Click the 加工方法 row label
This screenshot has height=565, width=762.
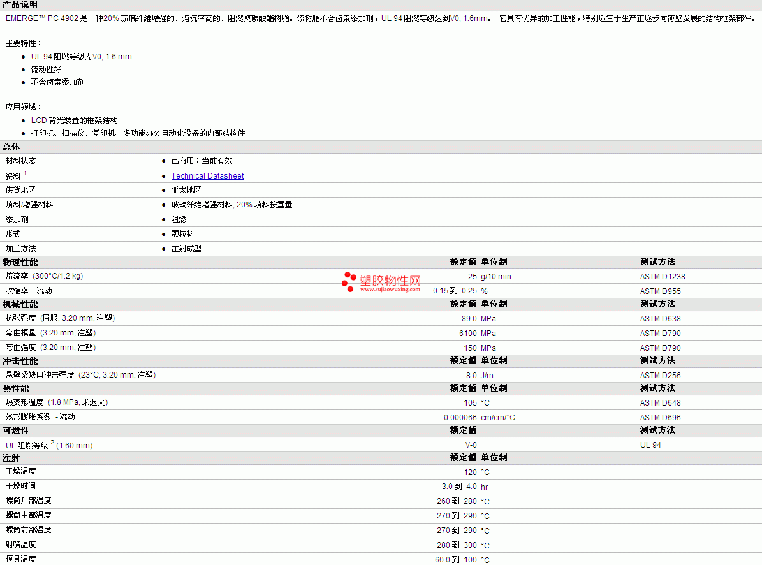click(x=20, y=249)
